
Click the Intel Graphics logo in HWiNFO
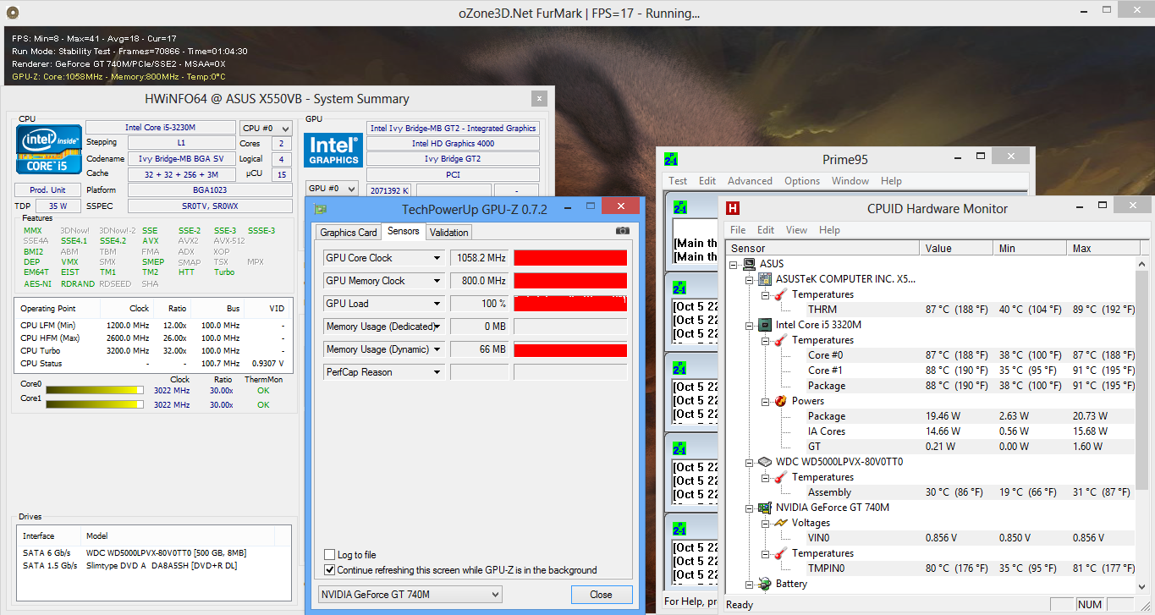(333, 150)
